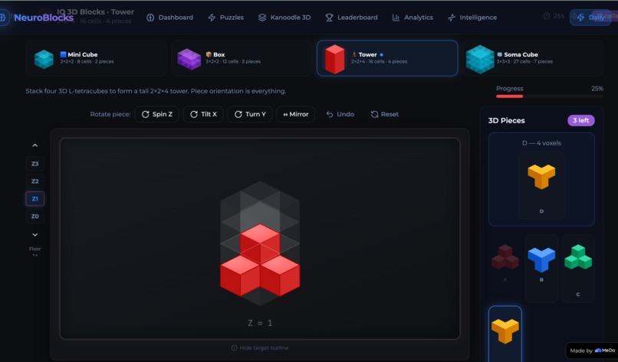Open the Kanoodle 3D page
Screen dimensions: 618x362
pyautogui.click(x=284, y=18)
